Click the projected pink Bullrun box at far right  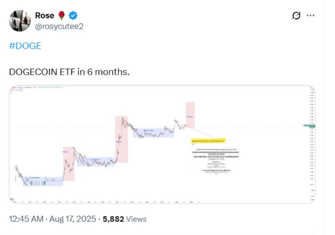pos(190,115)
